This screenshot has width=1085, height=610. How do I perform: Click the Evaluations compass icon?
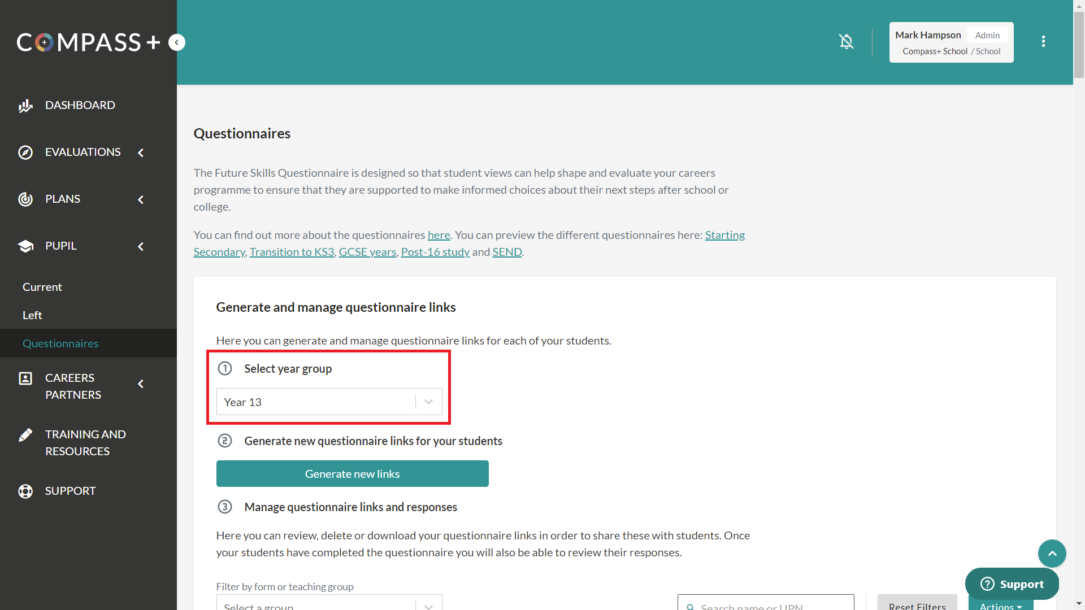[25, 152]
